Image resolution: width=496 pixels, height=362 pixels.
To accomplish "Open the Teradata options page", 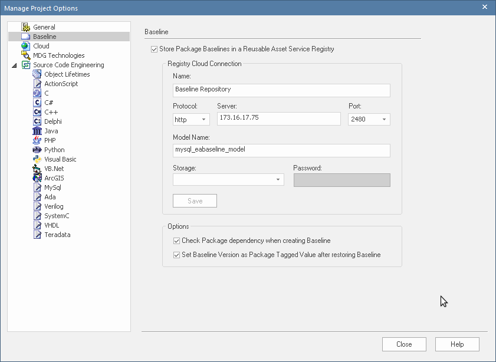I will [x=57, y=235].
